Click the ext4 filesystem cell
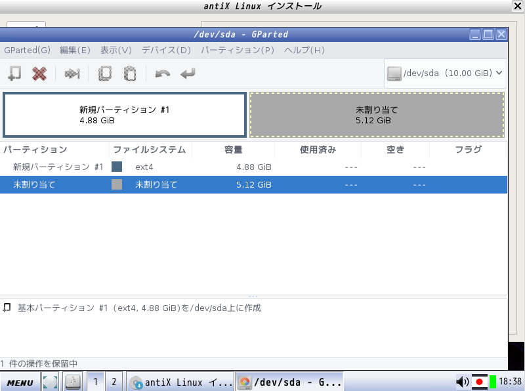 pos(144,167)
